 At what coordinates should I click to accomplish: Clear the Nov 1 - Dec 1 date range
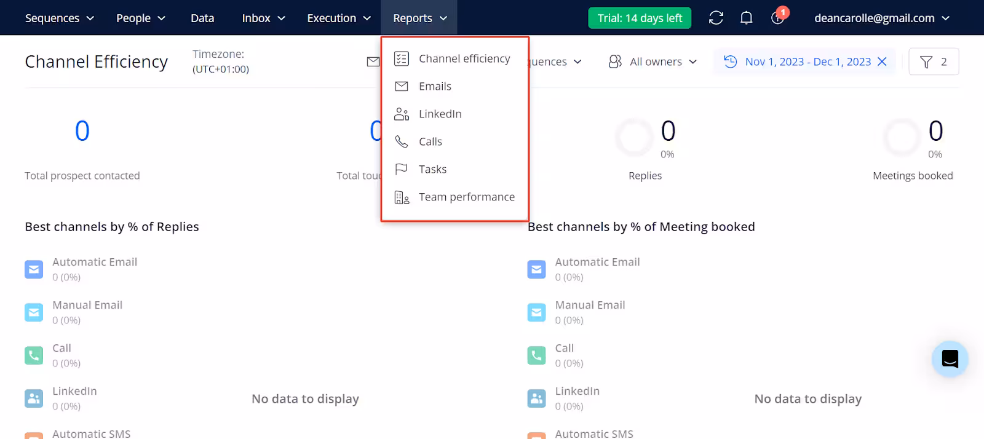(x=882, y=61)
